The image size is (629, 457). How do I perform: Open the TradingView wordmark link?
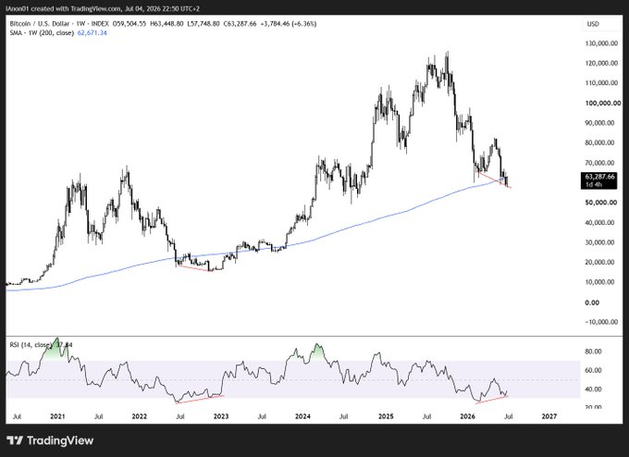click(x=60, y=440)
